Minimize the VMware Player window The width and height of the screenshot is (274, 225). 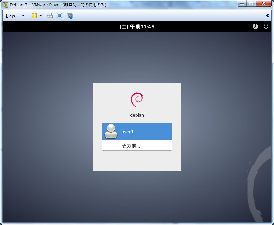point(242,4)
